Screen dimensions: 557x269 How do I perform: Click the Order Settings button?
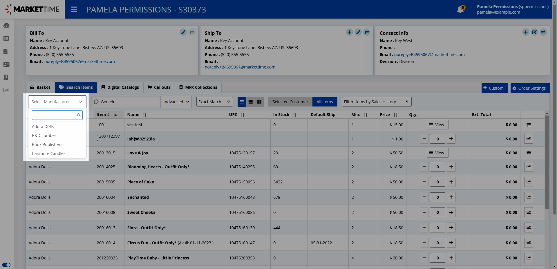click(x=530, y=88)
